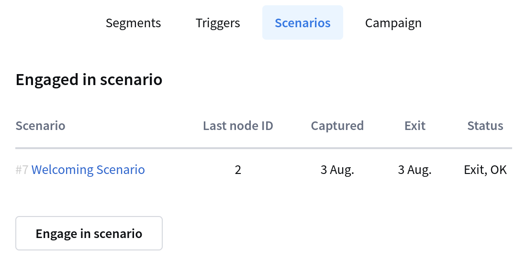Screen dimensions: 526x260
Task: Click the Status column header
Action: click(x=485, y=126)
